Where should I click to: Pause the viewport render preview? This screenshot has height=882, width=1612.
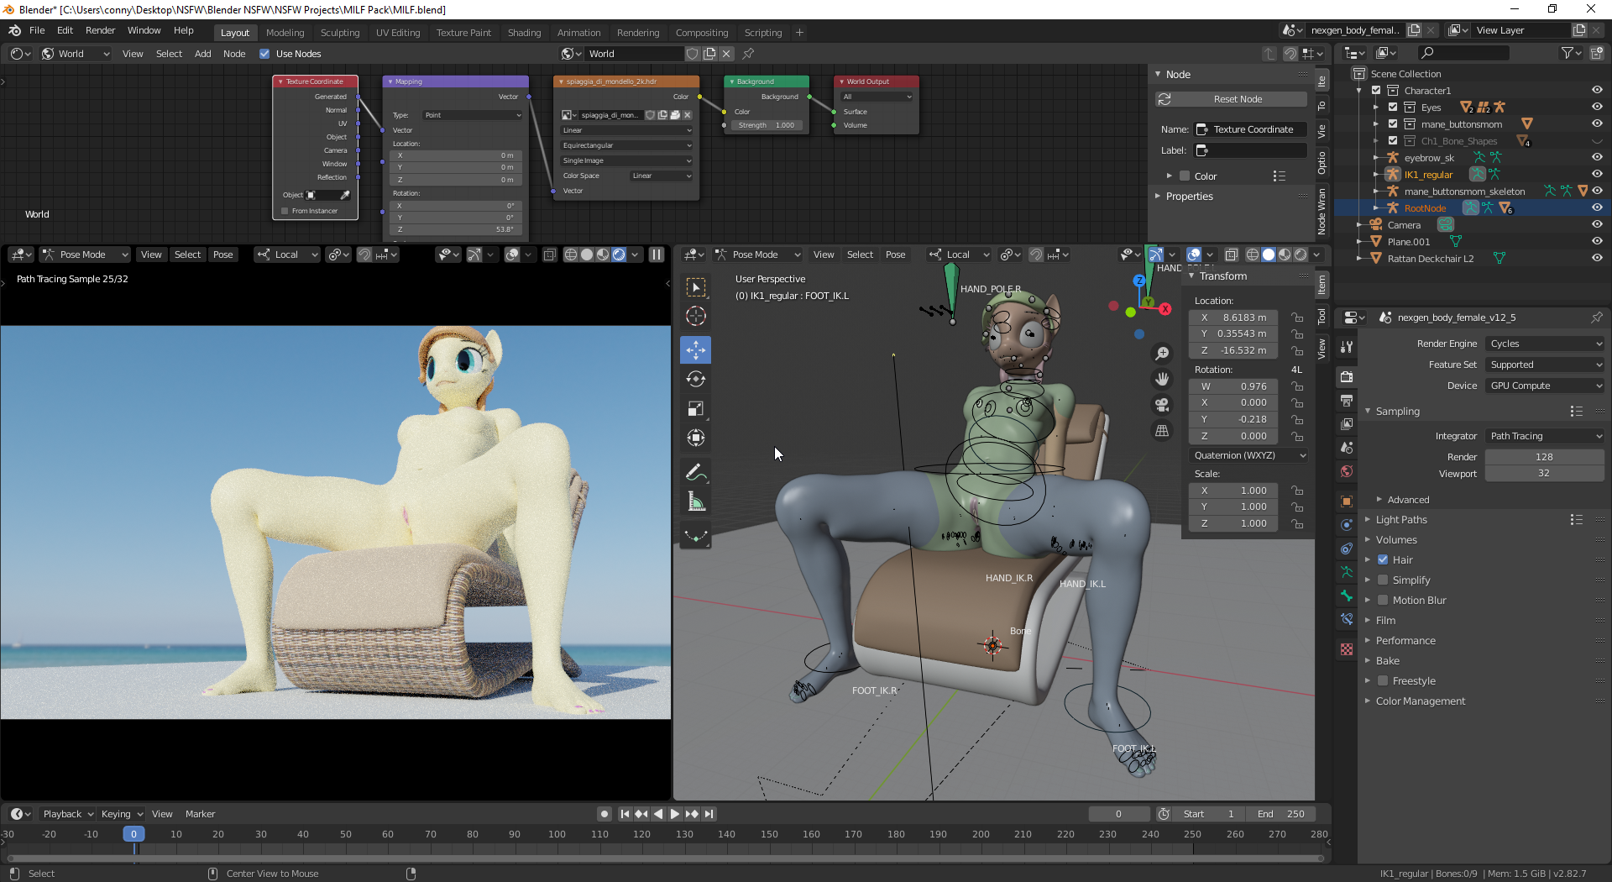pyautogui.click(x=657, y=255)
